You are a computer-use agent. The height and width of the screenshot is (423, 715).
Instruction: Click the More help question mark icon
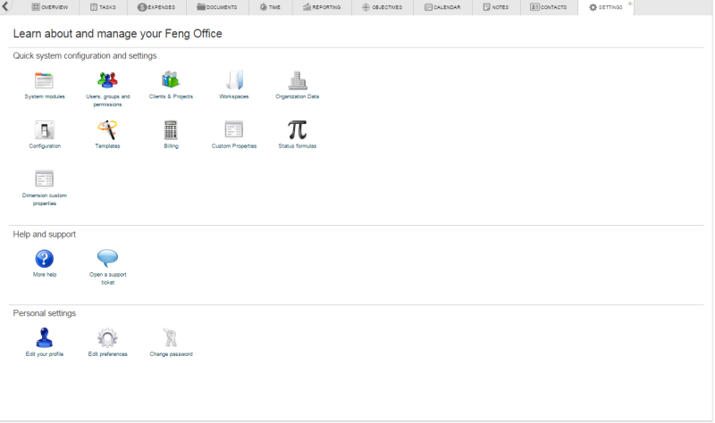click(44, 259)
